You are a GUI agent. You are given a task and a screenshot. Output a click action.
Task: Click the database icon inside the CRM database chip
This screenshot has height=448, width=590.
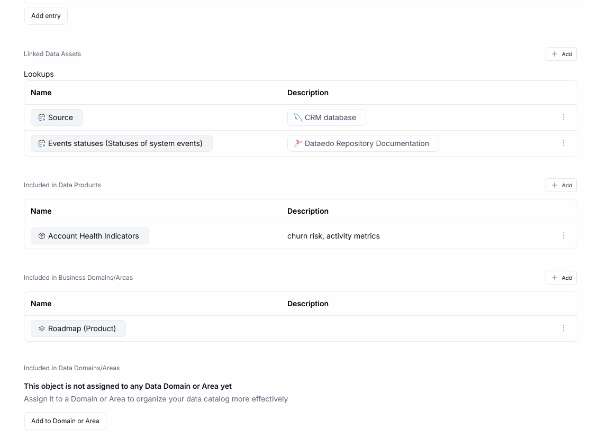point(298,117)
